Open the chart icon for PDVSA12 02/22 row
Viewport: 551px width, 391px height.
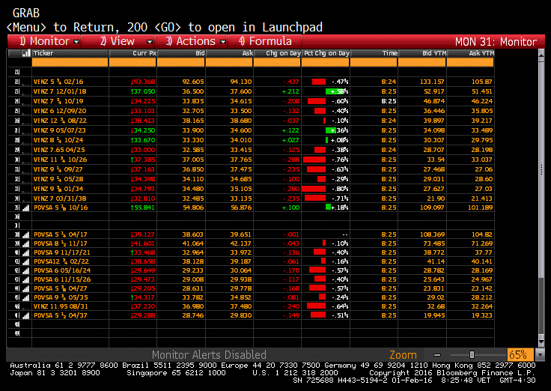click(26, 261)
